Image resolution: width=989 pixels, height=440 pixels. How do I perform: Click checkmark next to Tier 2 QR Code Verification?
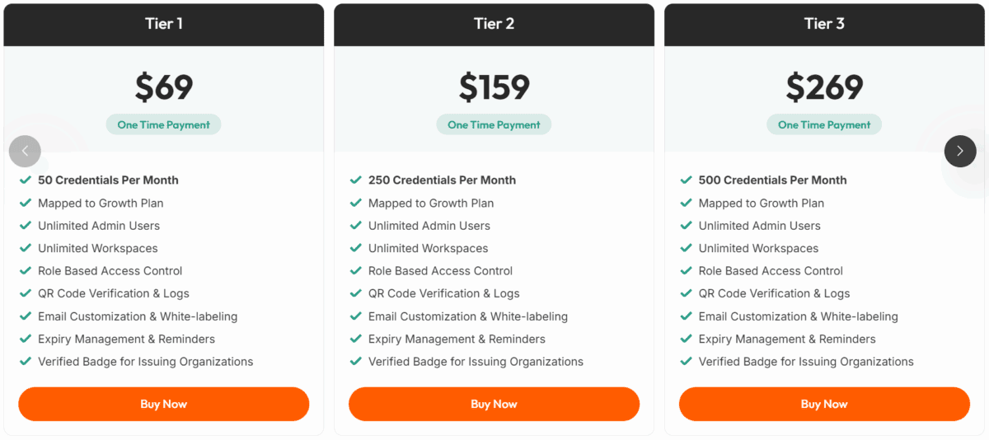pos(356,293)
